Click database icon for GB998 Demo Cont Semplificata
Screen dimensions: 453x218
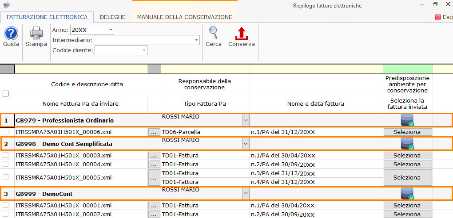pyautogui.click(x=408, y=144)
